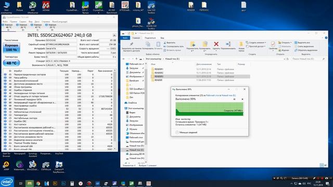Click the Explorer search field 'Поиск'

(309, 59)
